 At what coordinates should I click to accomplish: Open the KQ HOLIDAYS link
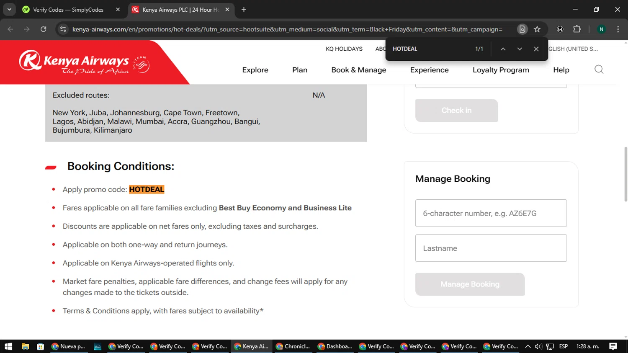(344, 49)
